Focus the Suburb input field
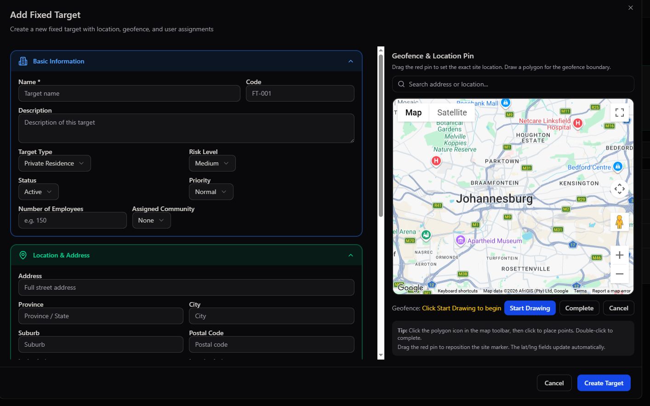Viewport: 650px width, 406px height. click(101, 344)
